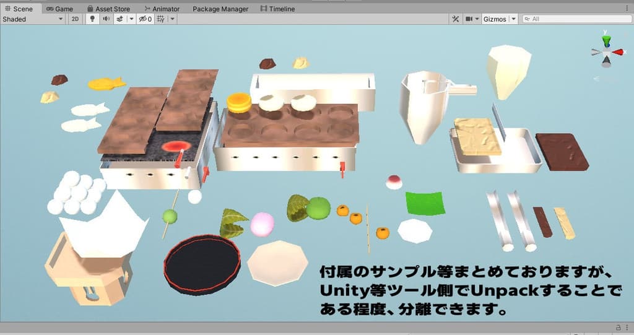Open the scene camera settings dropdown arrow
Screen dimensions: 634x335
pyautogui.click(x=477, y=19)
